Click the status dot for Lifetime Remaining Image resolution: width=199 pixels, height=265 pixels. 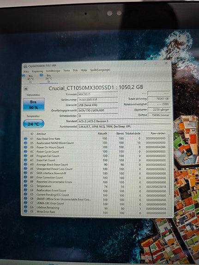point(25,206)
